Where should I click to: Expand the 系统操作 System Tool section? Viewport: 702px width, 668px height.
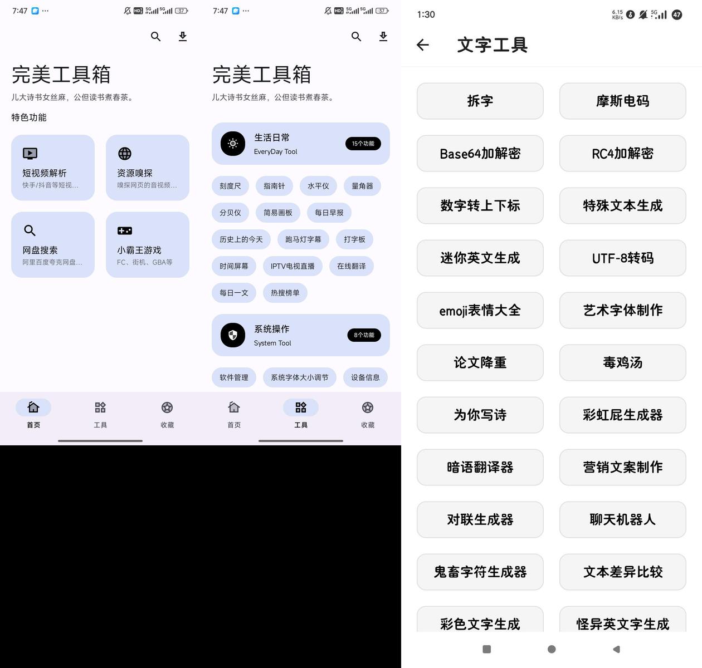(279, 335)
